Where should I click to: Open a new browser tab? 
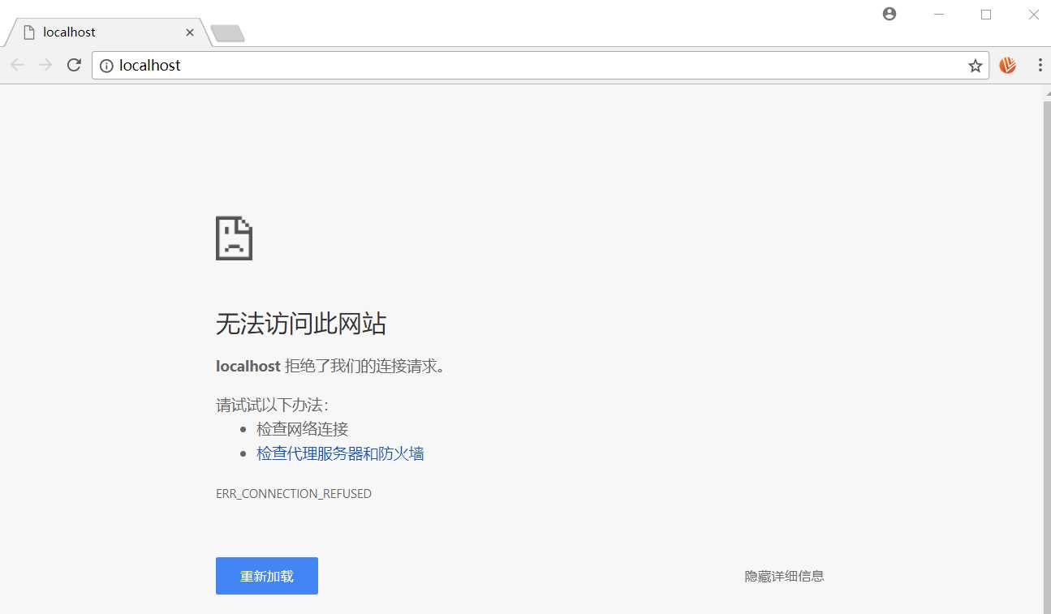click(228, 34)
